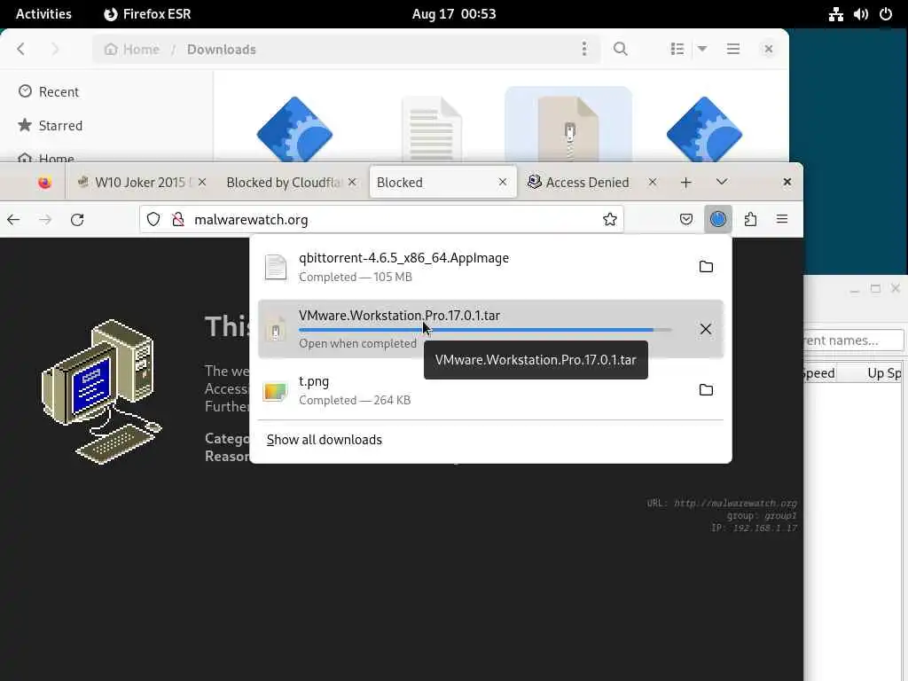908x681 pixels.
Task: Reload the current Firefox page
Action: pyautogui.click(x=77, y=220)
